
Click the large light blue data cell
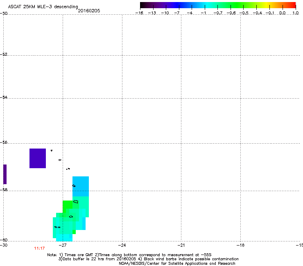click(81, 186)
